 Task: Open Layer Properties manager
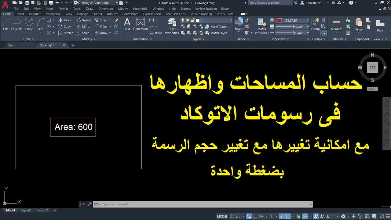[172, 26]
